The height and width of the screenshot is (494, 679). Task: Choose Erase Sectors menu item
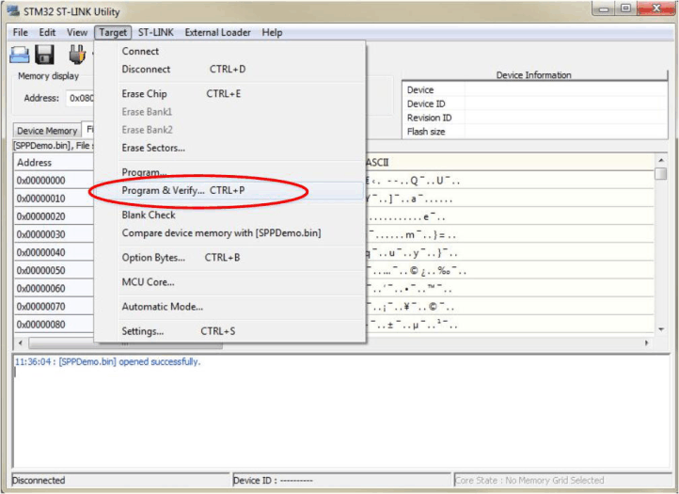[x=153, y=148]
